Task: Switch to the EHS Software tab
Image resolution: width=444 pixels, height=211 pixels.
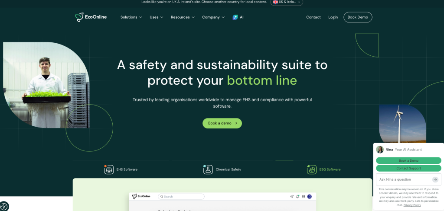Action: click(x=121, y=169)
